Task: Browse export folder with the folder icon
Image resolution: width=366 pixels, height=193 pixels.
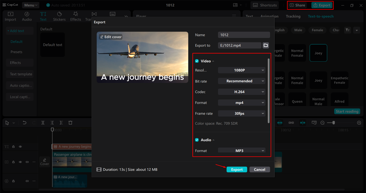Action: point(266,45)
